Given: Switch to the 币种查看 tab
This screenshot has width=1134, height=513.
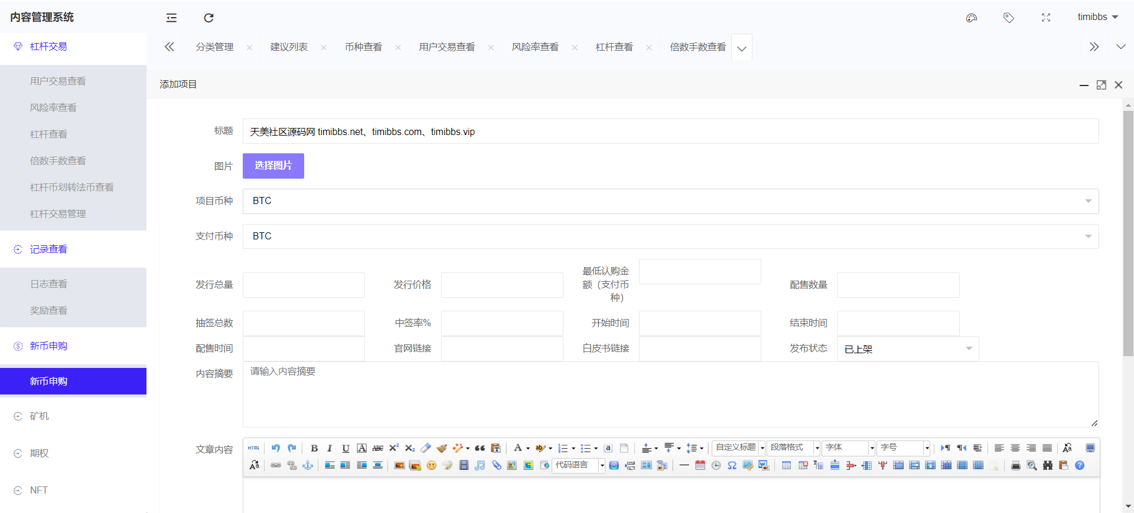Looking at the screenshot, I should 363,47.
